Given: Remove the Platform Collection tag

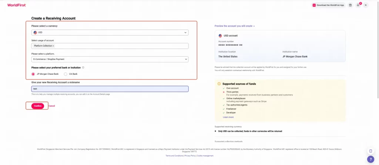Looking at the screenshot, I should coord(53,46).
